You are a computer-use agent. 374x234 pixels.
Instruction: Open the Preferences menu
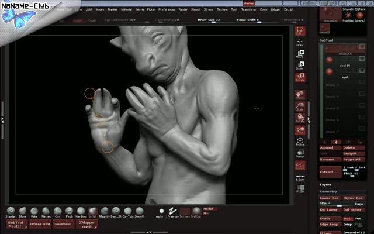click(x=167, y=10)
